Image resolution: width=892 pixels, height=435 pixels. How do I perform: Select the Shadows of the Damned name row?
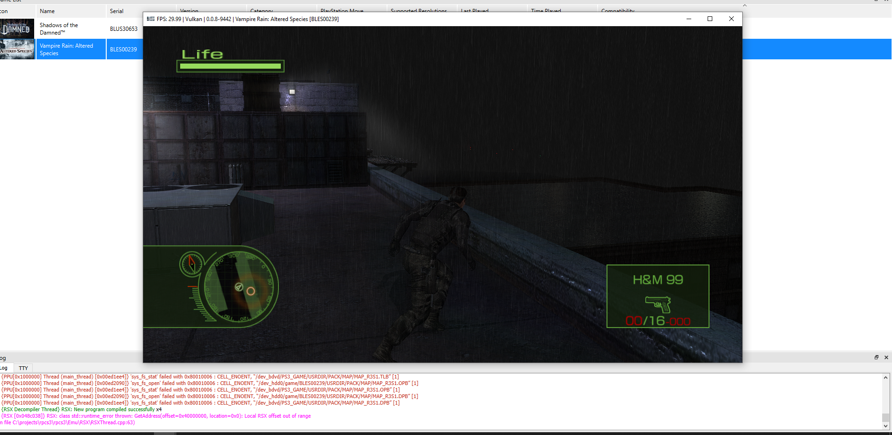71,29
